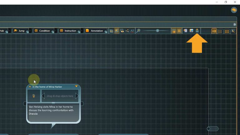Click the export image picture icon
Viewport: 240px width, 135px height.
pos(191,31)
